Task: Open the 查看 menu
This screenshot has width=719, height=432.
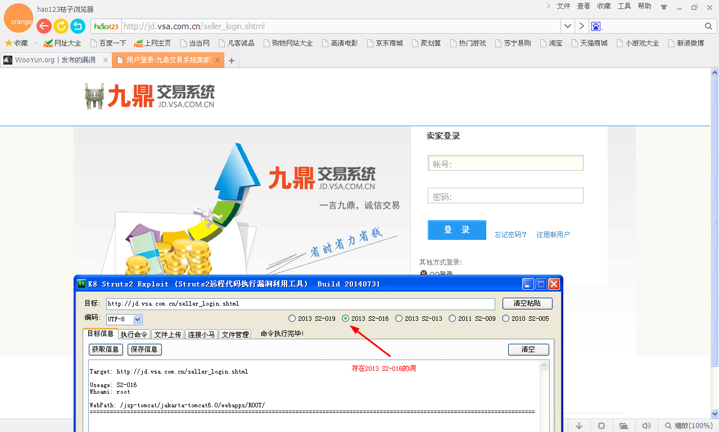Action: [584, 6]
